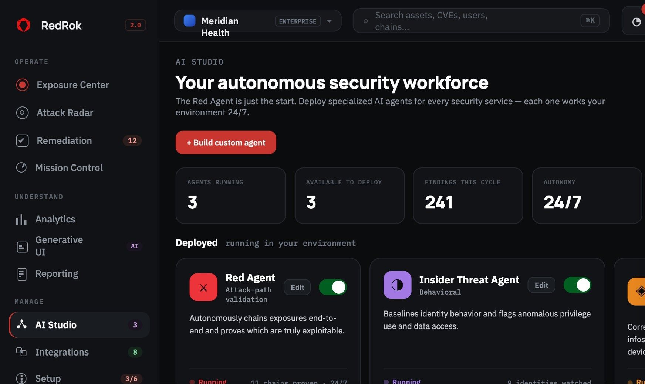This screenshot has height=384, width=645.
Task: Click the magnifier icon in search bar
Action: click(x=366, y=21)
